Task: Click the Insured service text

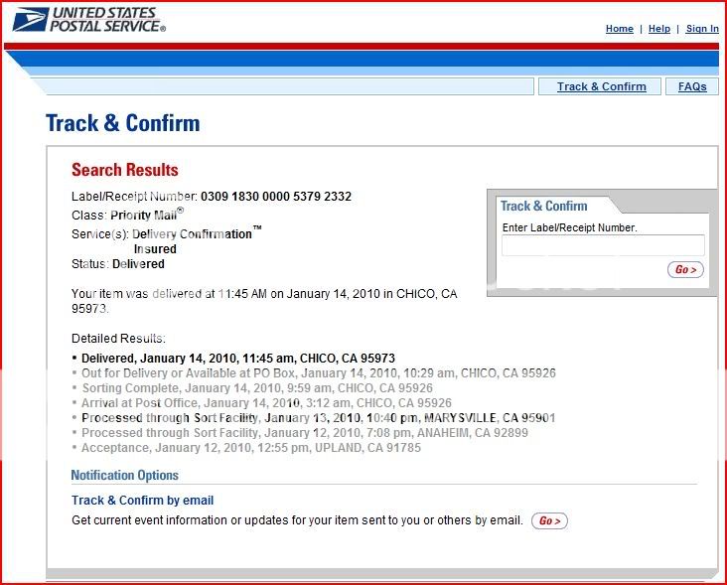Action: click(155, 249)
